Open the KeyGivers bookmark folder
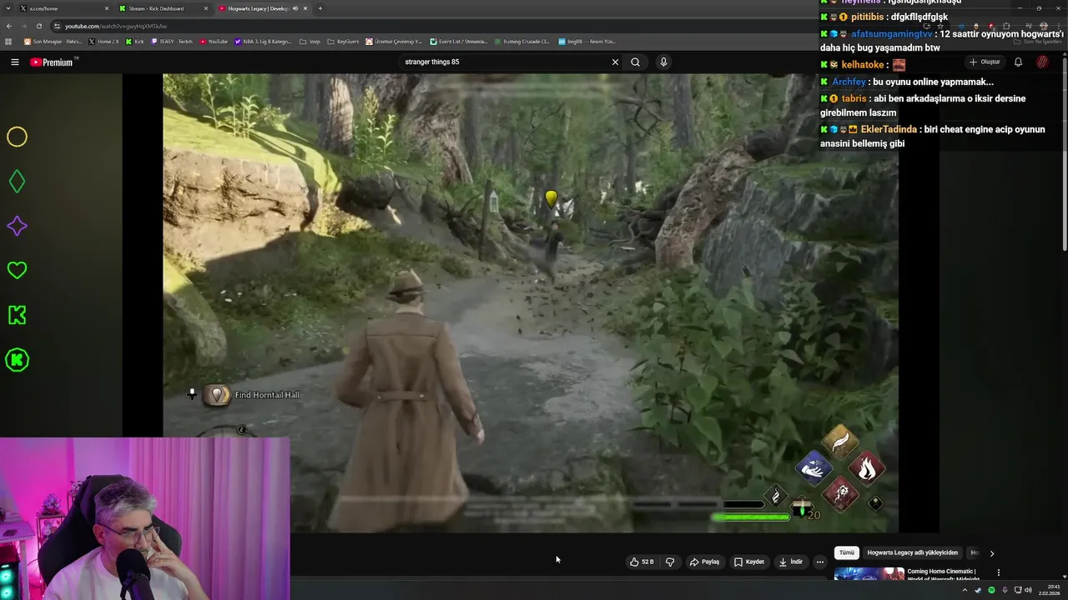 pos(343,41)
